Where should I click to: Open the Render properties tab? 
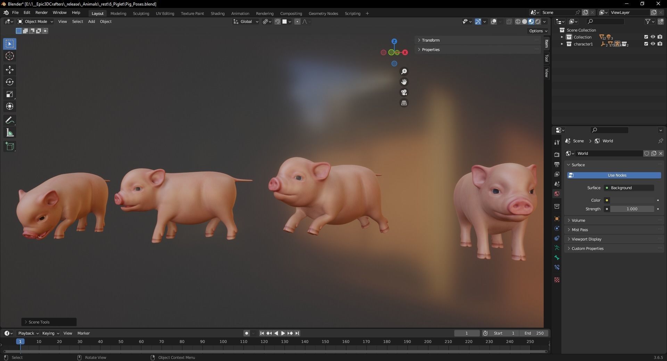[x=557, y=154]
